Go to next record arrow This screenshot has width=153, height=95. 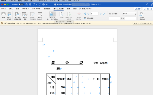(100, 14)
